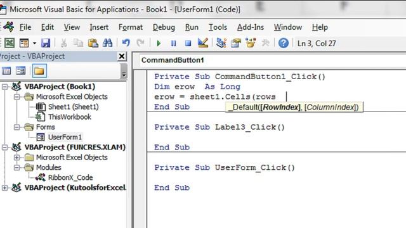This screenshot has width=406, height=228.
Task: Open the Debug menu
Action: pos(164,27)
